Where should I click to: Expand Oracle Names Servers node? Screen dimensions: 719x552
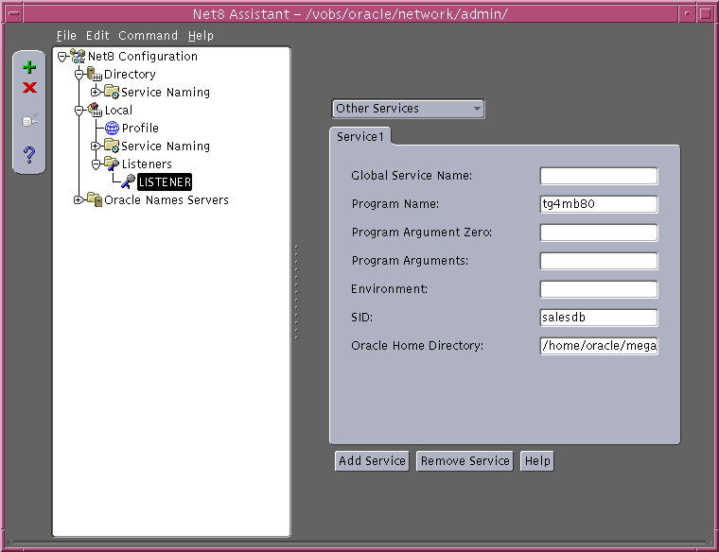click(79, 199)
